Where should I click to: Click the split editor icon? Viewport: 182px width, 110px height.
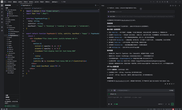(x=95, y=5)
